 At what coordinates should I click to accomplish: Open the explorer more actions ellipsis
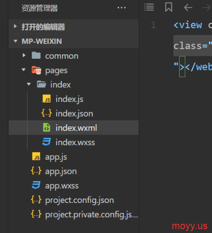121,8
